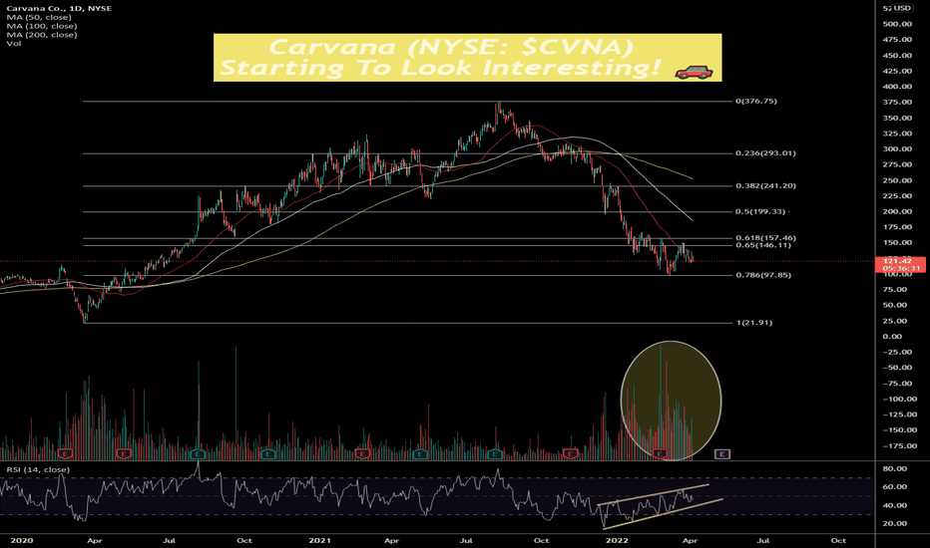Click the 250.00 price axis label

coord(897,180)
